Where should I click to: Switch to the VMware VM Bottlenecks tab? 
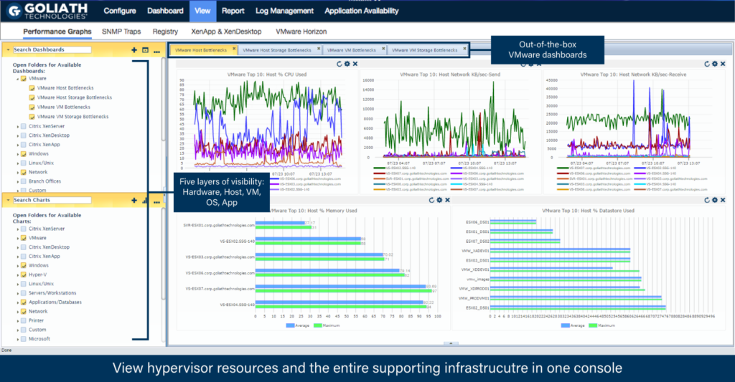click(350, 50)
